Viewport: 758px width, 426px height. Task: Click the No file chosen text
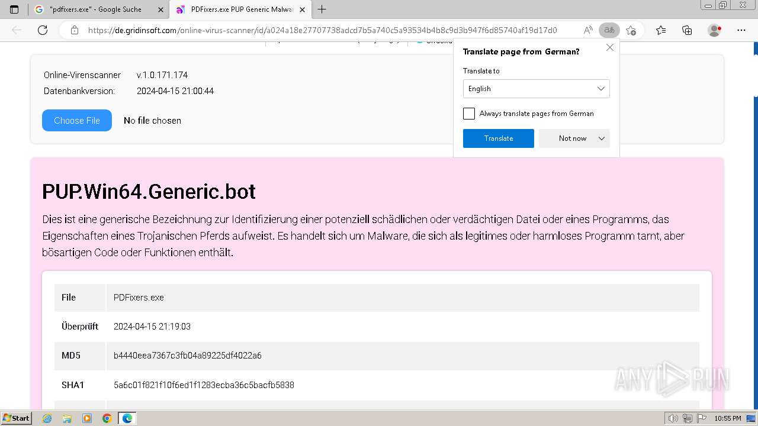point(152,121)
